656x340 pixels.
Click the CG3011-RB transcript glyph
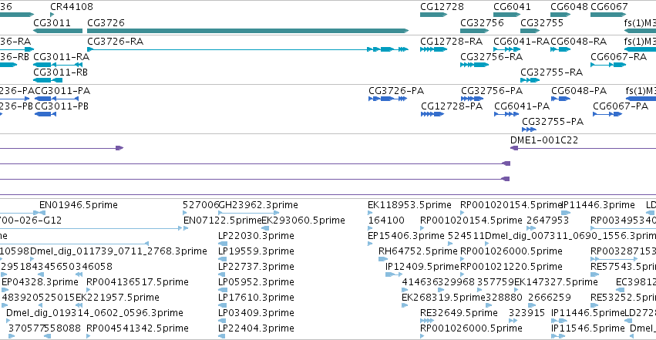[x=48, y=80]
